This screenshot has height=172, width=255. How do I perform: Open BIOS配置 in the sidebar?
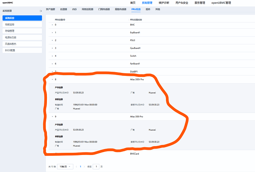10,50
